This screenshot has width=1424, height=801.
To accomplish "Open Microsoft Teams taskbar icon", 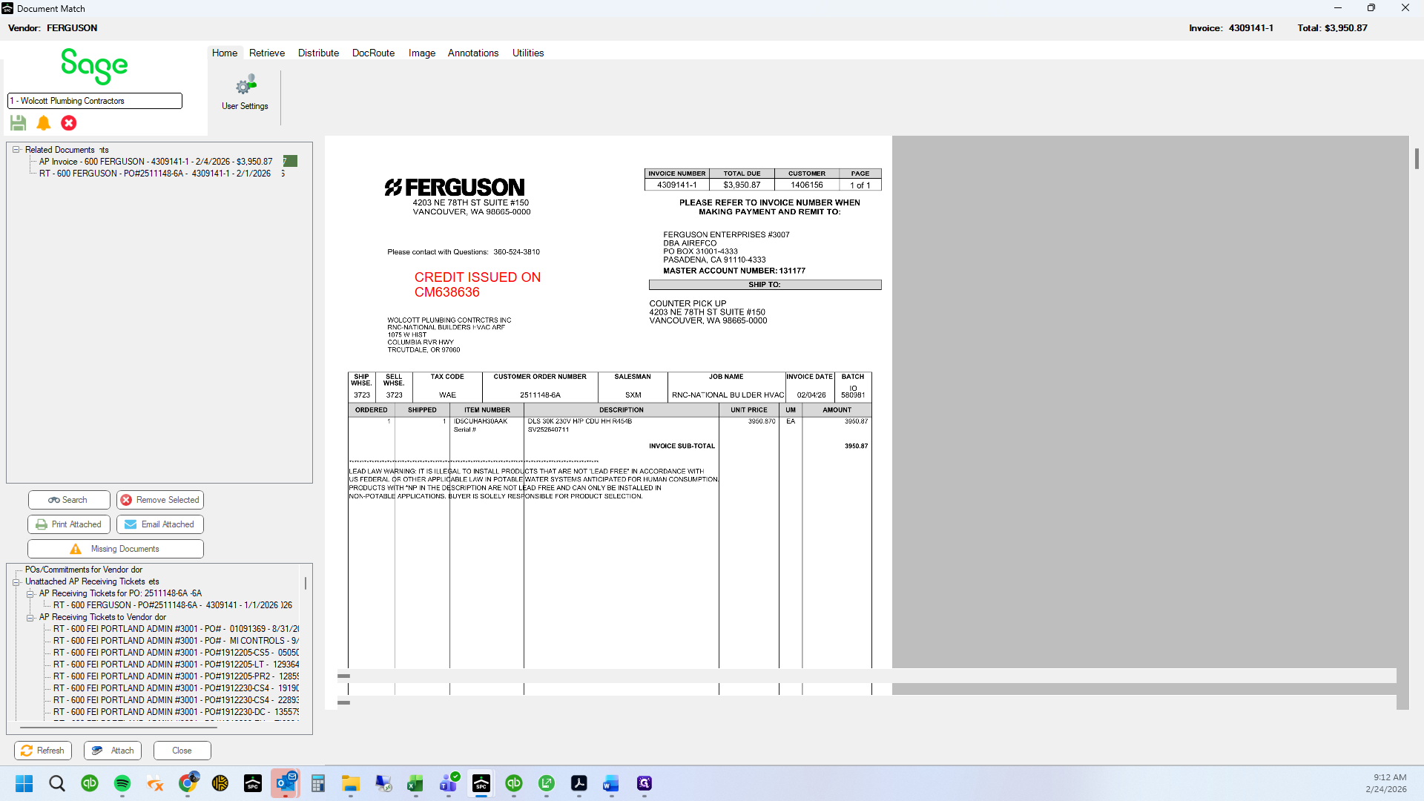I will click(449, 783).
